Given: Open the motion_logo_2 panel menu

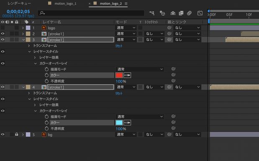Looking at the screenshot, I should coord(126,3).
